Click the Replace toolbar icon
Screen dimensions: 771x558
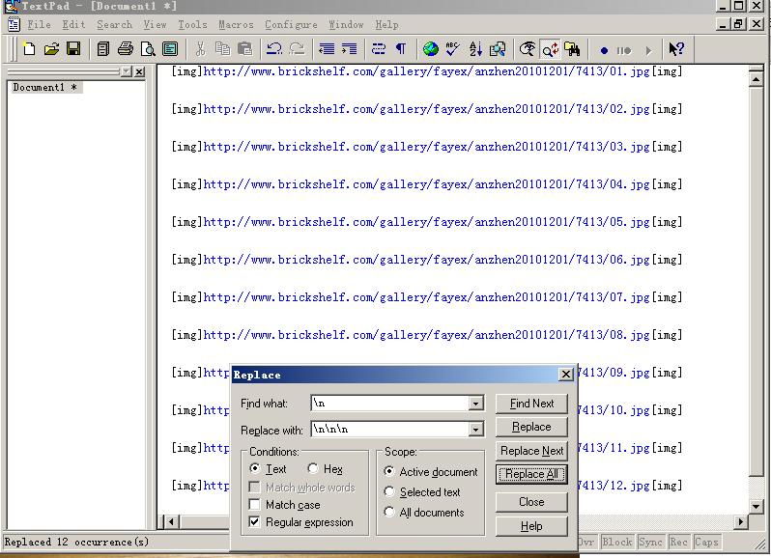tap(550, 49)
